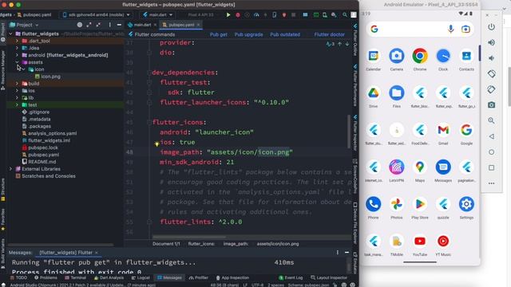Open Gmail app on the emulator

(x=443, y=130)
